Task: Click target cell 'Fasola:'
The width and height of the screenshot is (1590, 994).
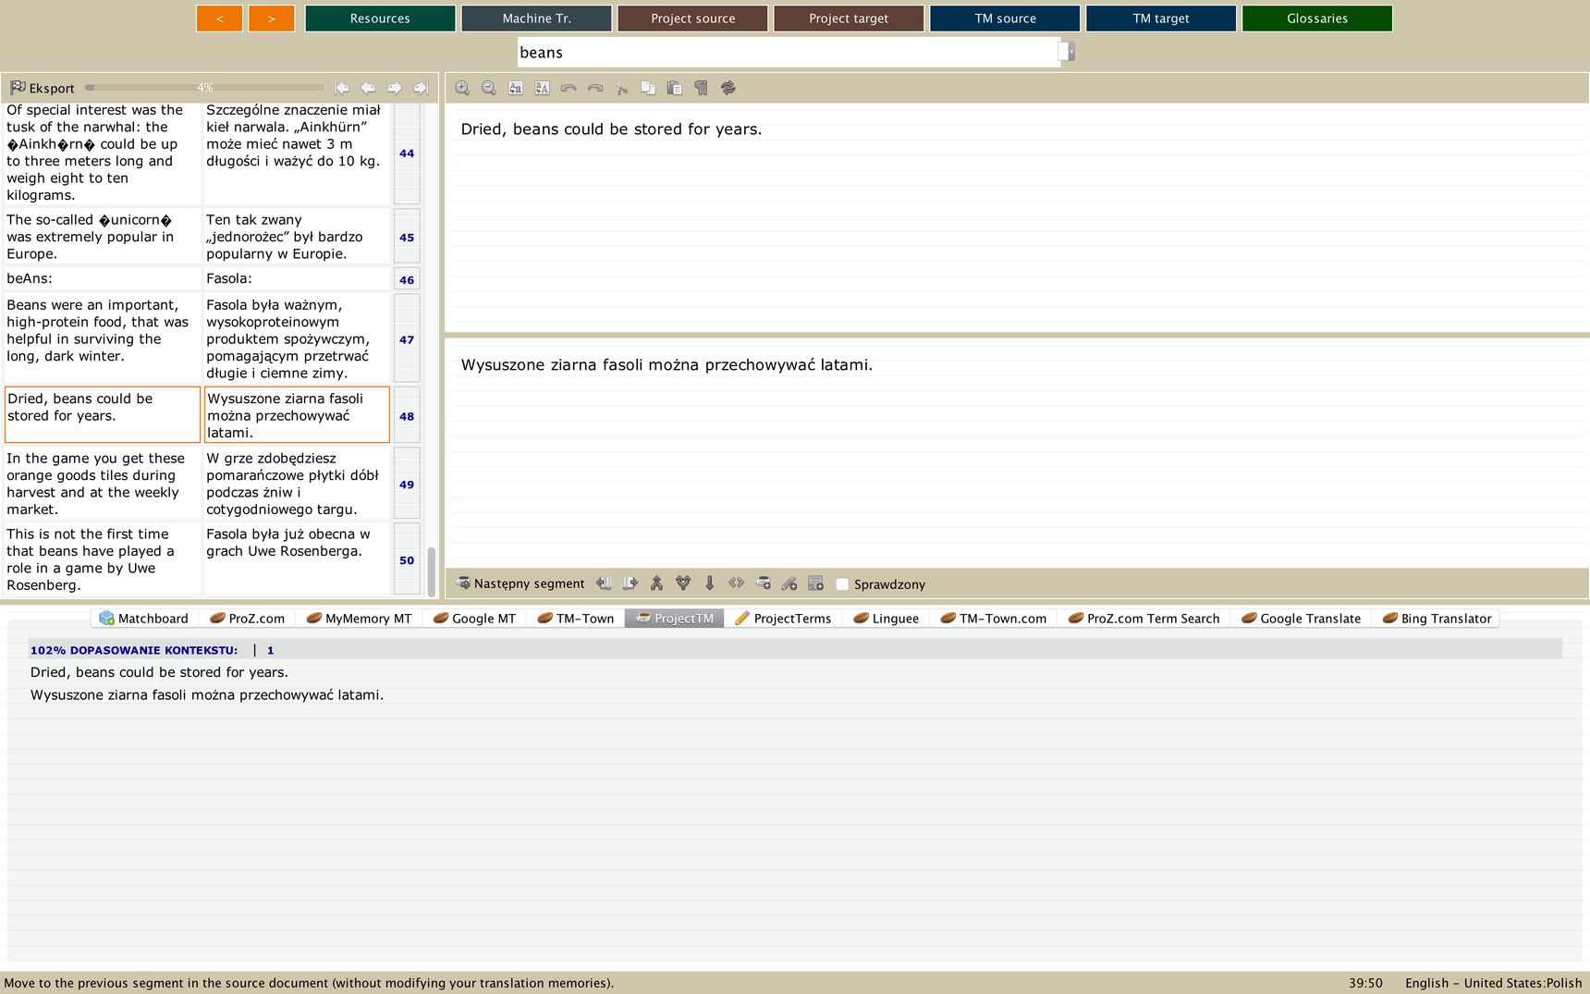Action: pos(297,278)
